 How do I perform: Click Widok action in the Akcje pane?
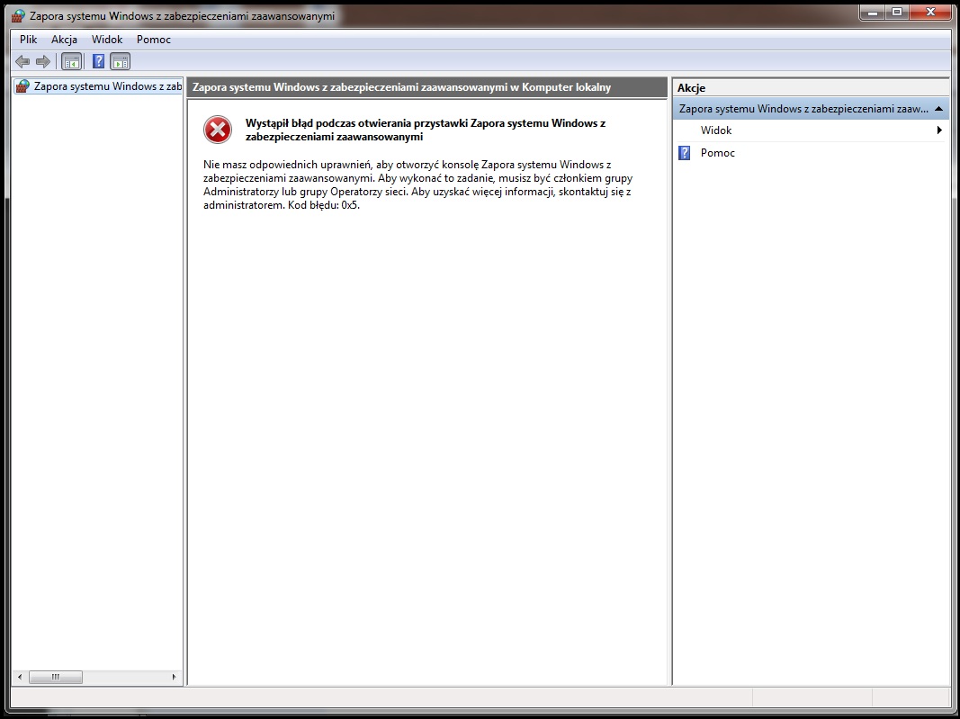715,130
